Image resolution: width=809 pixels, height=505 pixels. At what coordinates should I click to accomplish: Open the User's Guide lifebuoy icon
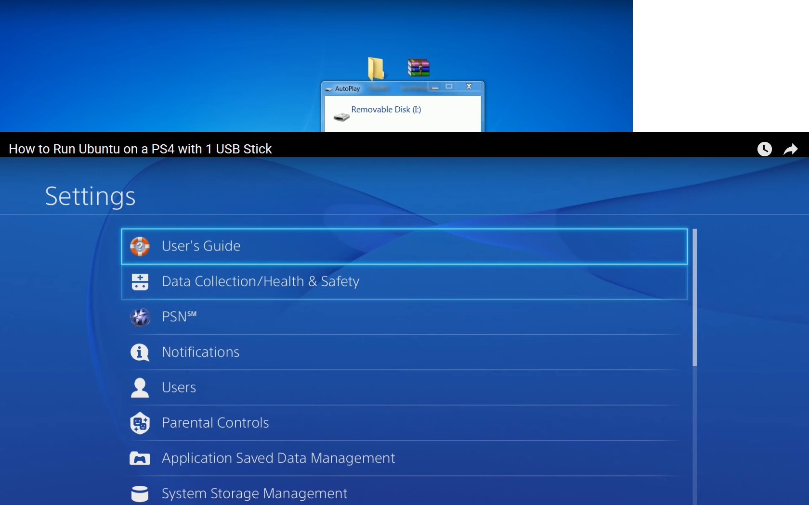(x=140, y=246)
